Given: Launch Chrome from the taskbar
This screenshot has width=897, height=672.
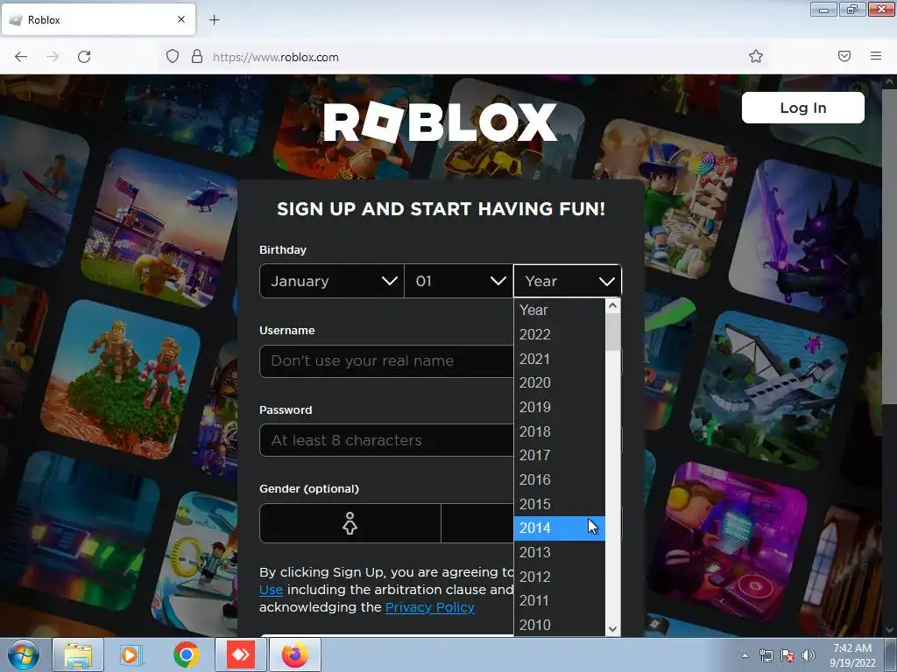Looking at the screenshot, I should (x=186, y=654).
